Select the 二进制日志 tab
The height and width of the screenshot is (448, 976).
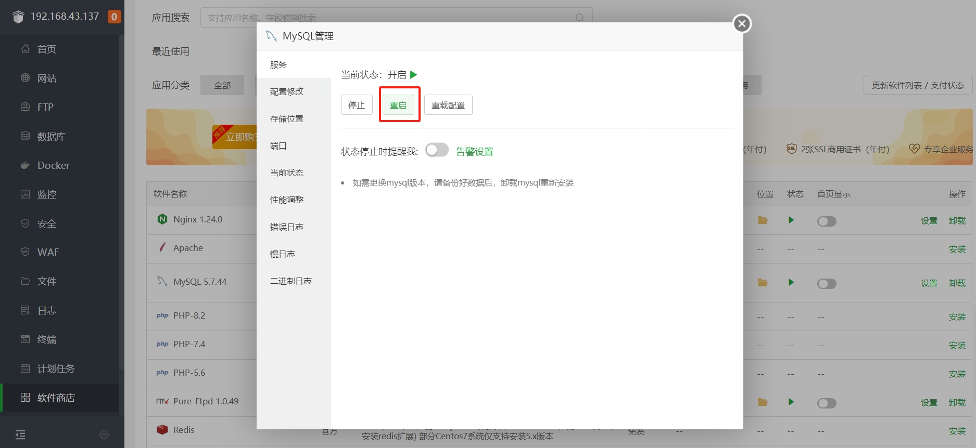coord(294,281)
